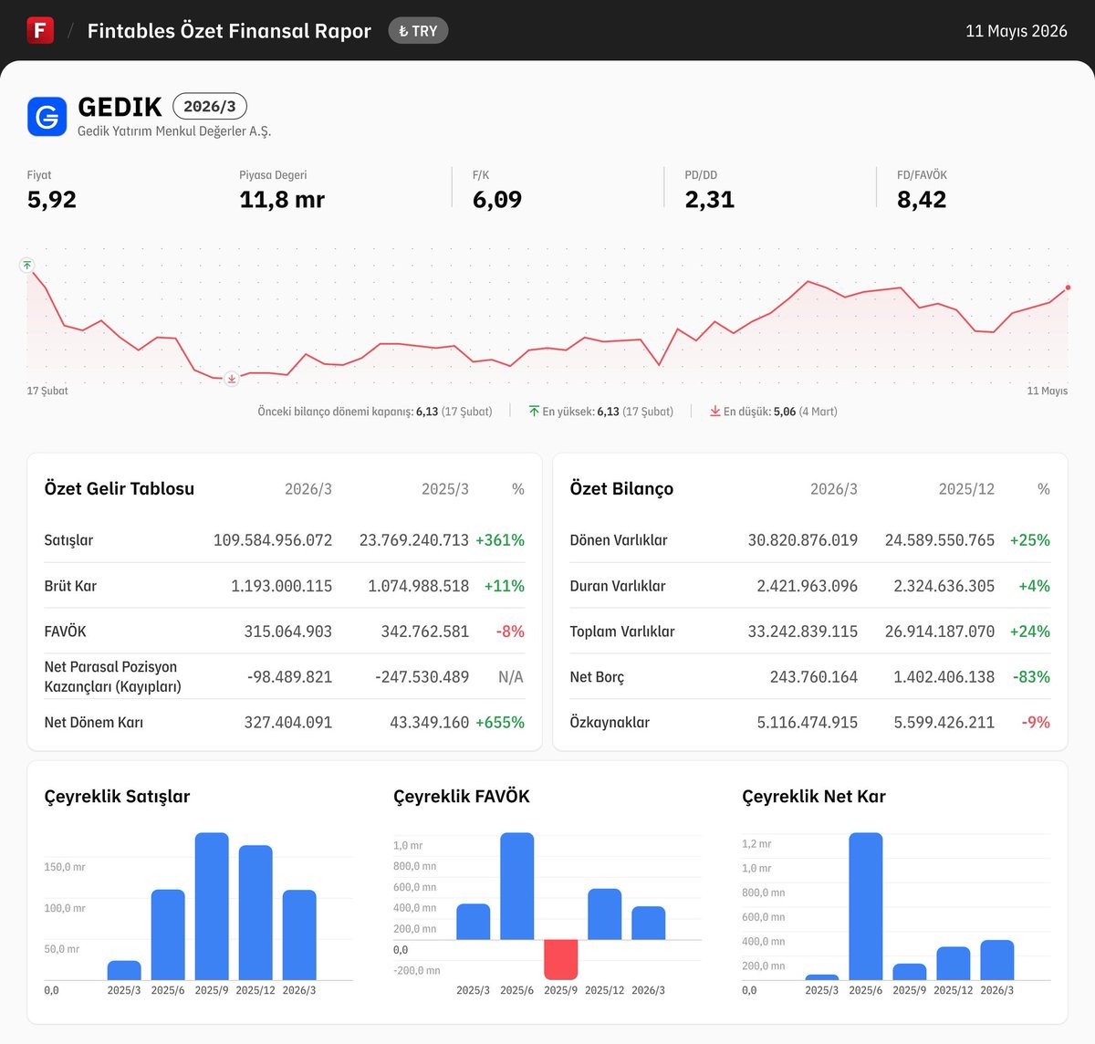Click the Özet Gelir Tablosu heading
Screen dimensions: 1095x1044
pos(120,489)
